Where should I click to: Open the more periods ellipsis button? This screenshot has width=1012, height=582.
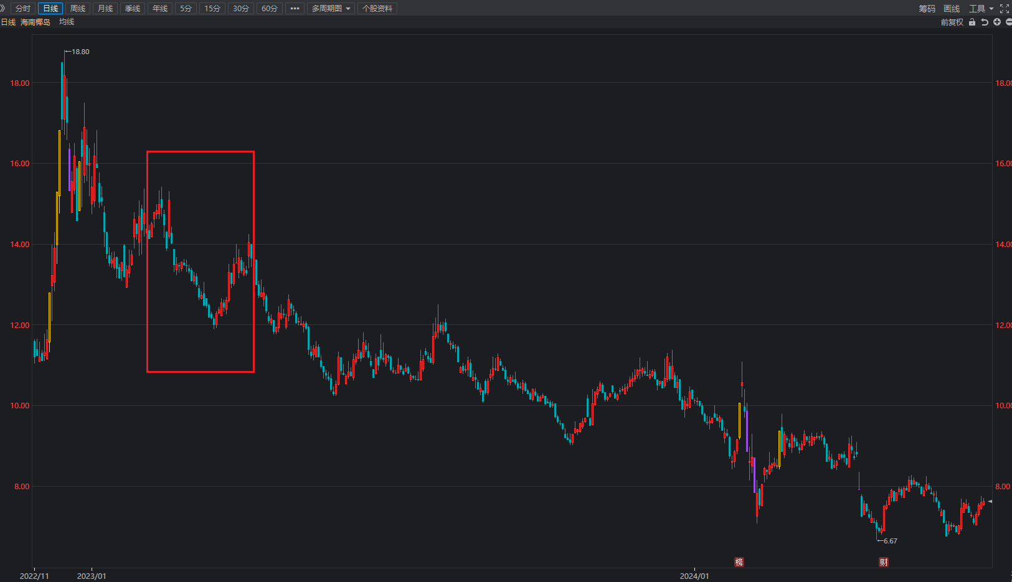tap(295, 9)
